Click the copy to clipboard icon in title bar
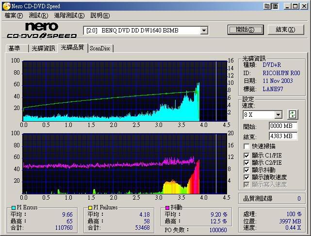 (x=267, y=6)
